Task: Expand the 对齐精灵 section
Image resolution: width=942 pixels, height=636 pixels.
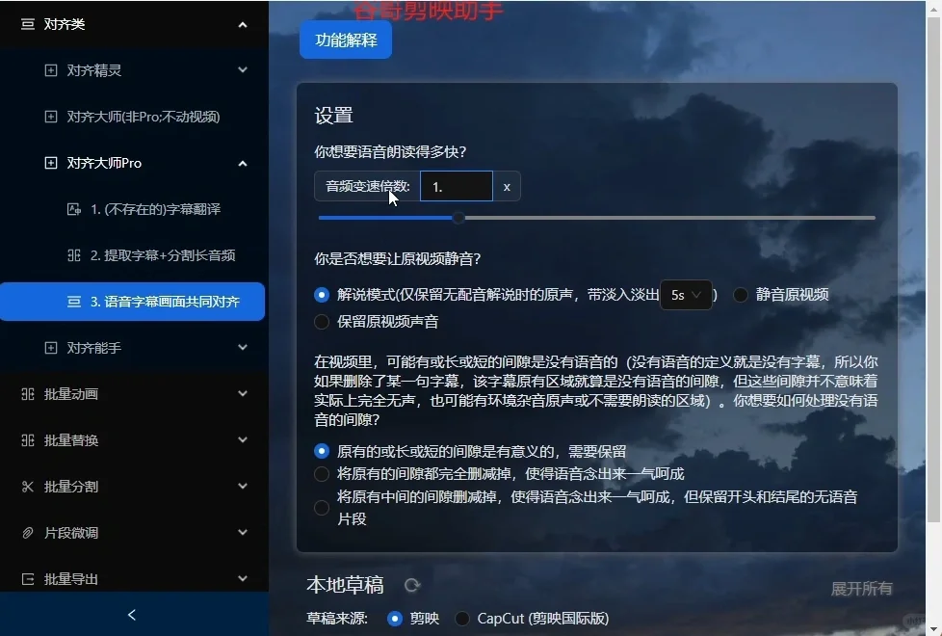Action: click(x=242, y=69)
